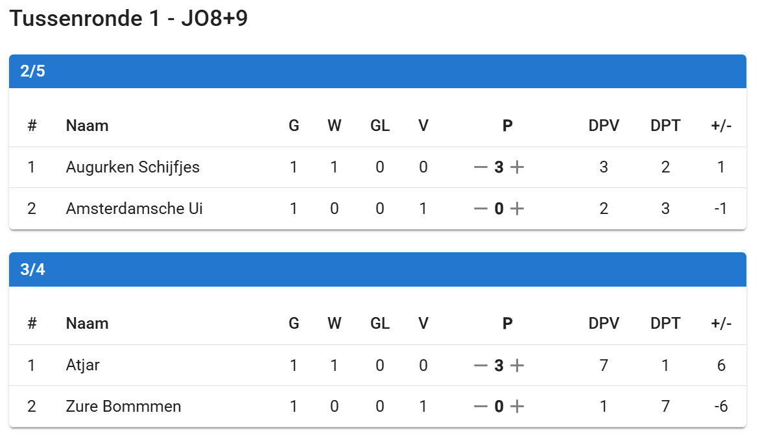The image size is (760, 439).
Task: Click the Tussenronde 1 - JO8+9 heading
Action: [129, 19]
